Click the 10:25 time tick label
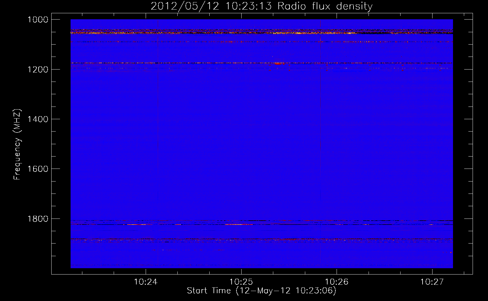The height and width of the screenshot is (301, 488). (241, 282)
